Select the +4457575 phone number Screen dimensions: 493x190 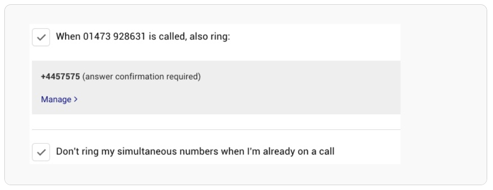[60, 77]
